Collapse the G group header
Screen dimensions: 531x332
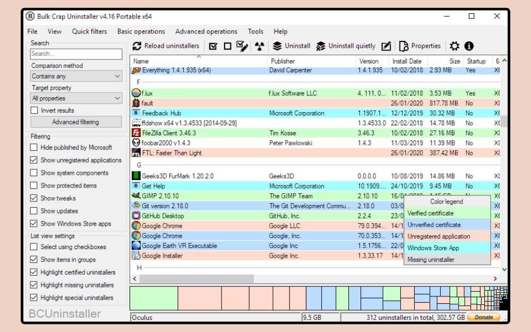139,165
